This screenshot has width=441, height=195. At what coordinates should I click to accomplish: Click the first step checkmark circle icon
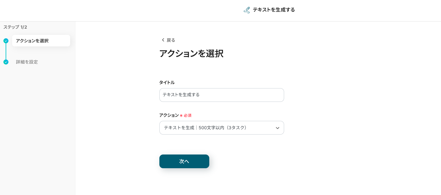tap(6, 41)
